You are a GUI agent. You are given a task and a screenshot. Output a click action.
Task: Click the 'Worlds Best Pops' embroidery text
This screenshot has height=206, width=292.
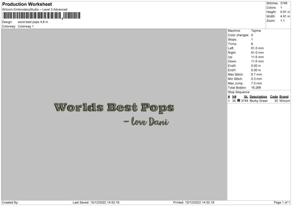[114, 108]
